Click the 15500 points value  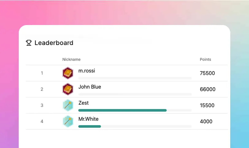pos(207,106)
